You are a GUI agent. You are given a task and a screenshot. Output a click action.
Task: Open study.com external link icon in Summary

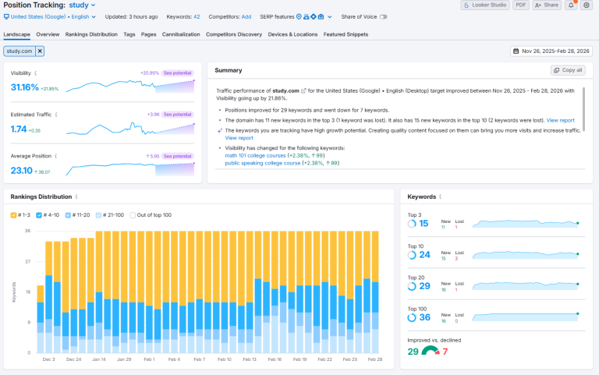click(304, 90)
